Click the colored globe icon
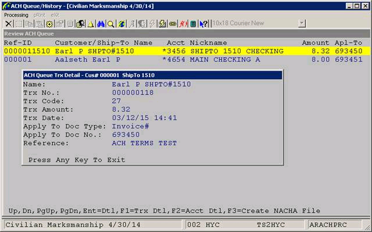 pyautogui.click(x=121, y=24)
